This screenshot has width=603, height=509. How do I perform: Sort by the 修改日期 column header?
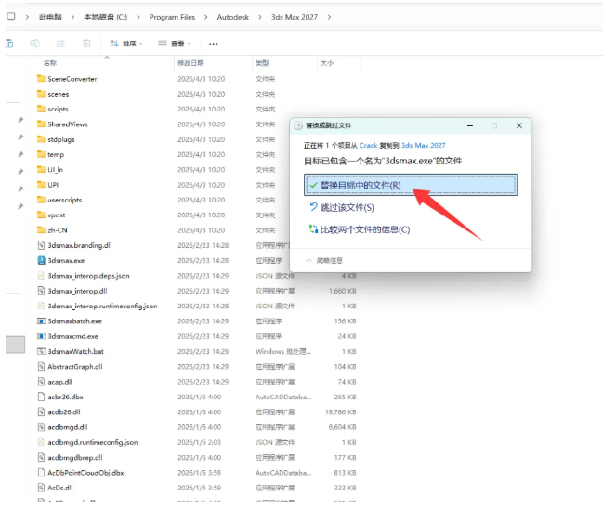190,63
